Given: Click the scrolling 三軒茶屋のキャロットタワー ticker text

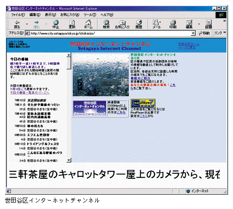Looking at the screenshot, I should click(115, 174).
